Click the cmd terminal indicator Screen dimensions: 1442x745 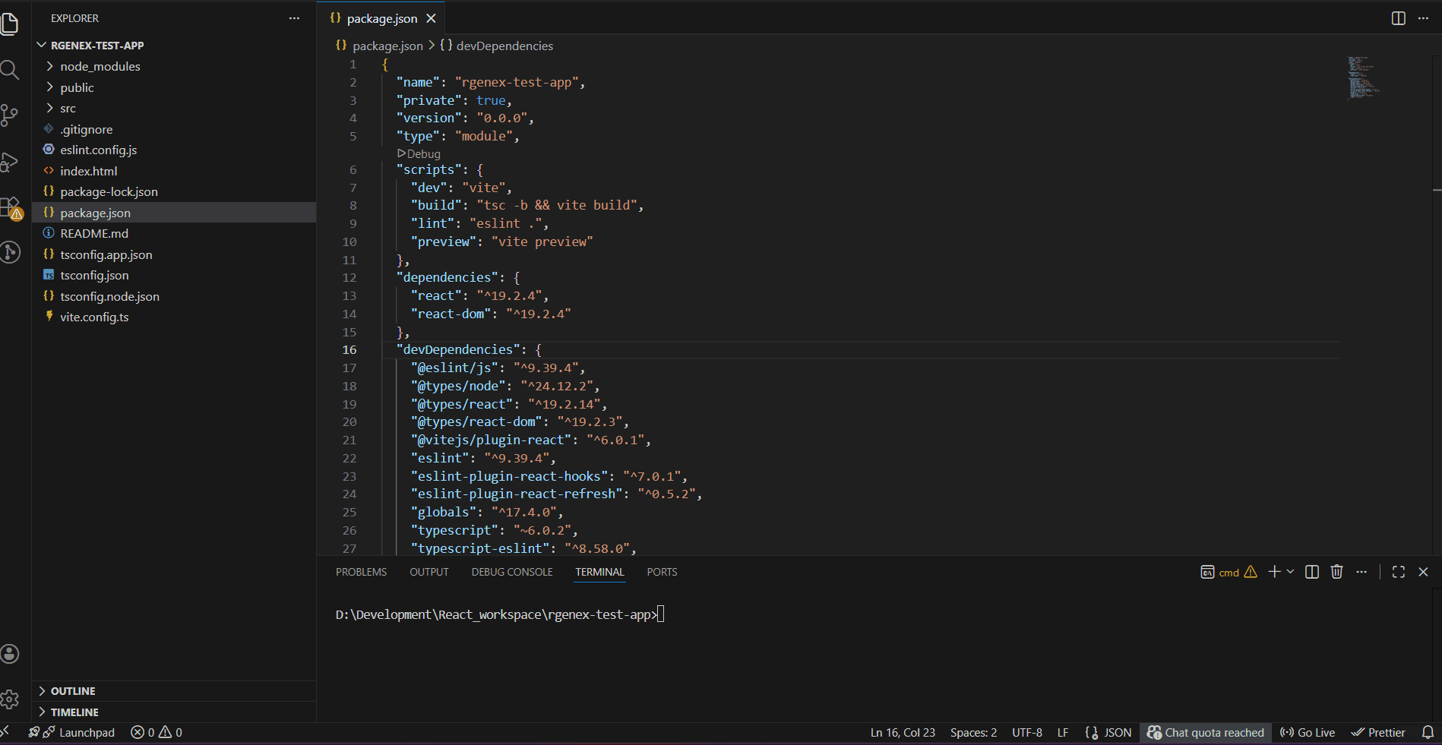[x=1220, y=572]
